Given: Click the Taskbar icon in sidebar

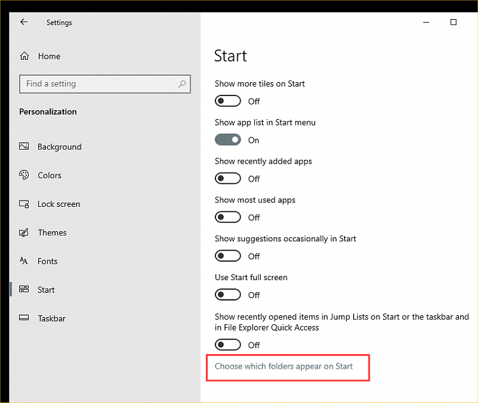Looking at the screenshot, I should [x=24, y=318].
